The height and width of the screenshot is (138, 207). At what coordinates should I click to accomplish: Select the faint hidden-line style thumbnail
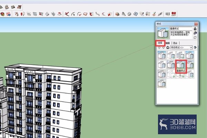coord(171,74)
